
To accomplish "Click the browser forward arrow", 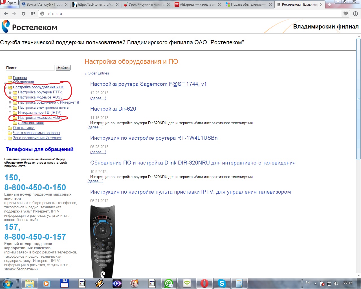I will tap(14, 14).
